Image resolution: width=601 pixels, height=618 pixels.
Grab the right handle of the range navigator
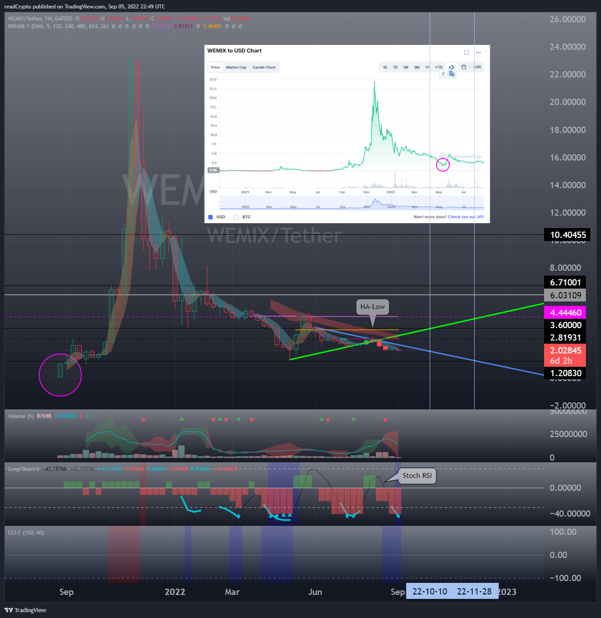pyautogui.click(x=484, y=203)
